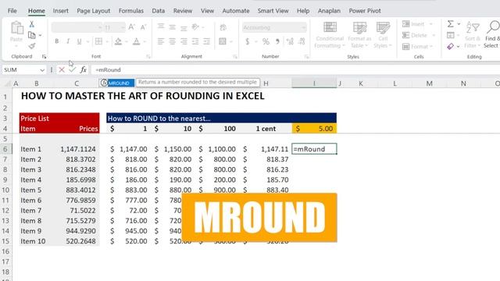Image resolution: width=500 pixels, height=281 pixels.
Task: Open the Name Box dropdown
Action: tap(42, 69)
